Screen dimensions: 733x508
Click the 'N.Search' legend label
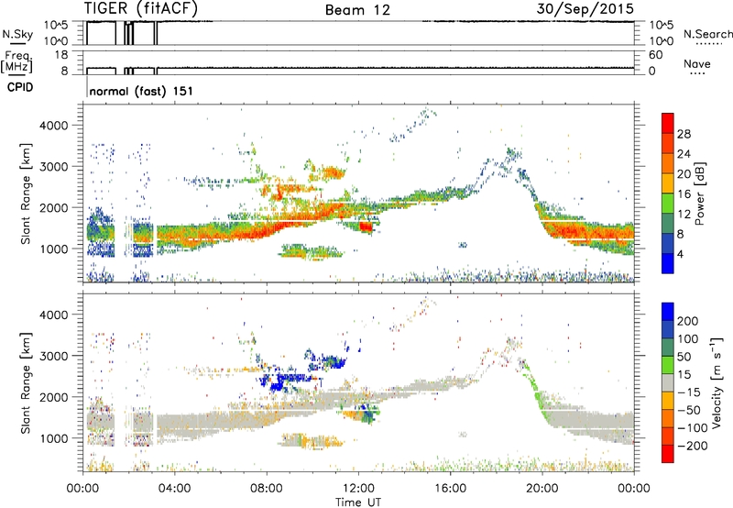click(x=707, y=34)
